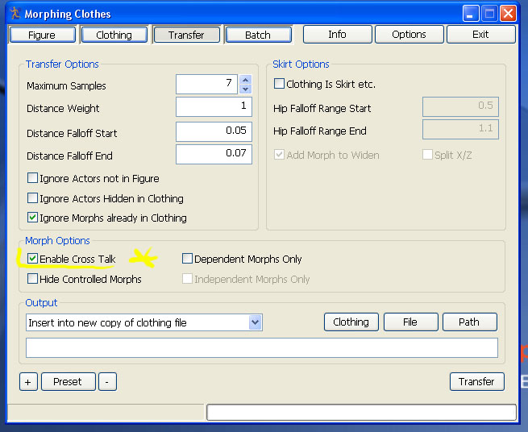
Task: Enable Ignore Actors not in Figure
Action: (x=33, y=178)
